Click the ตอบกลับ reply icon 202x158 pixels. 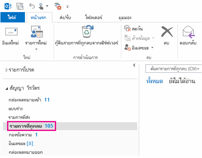[x=189, y=32]
